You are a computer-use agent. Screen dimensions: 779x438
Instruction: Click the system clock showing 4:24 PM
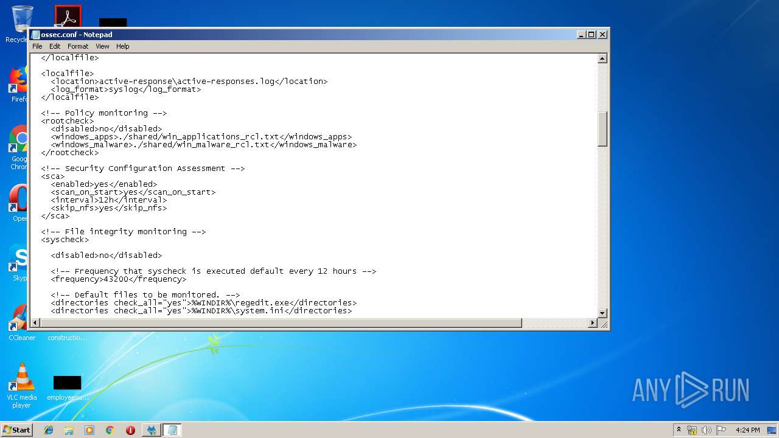(x=747, y=430)
